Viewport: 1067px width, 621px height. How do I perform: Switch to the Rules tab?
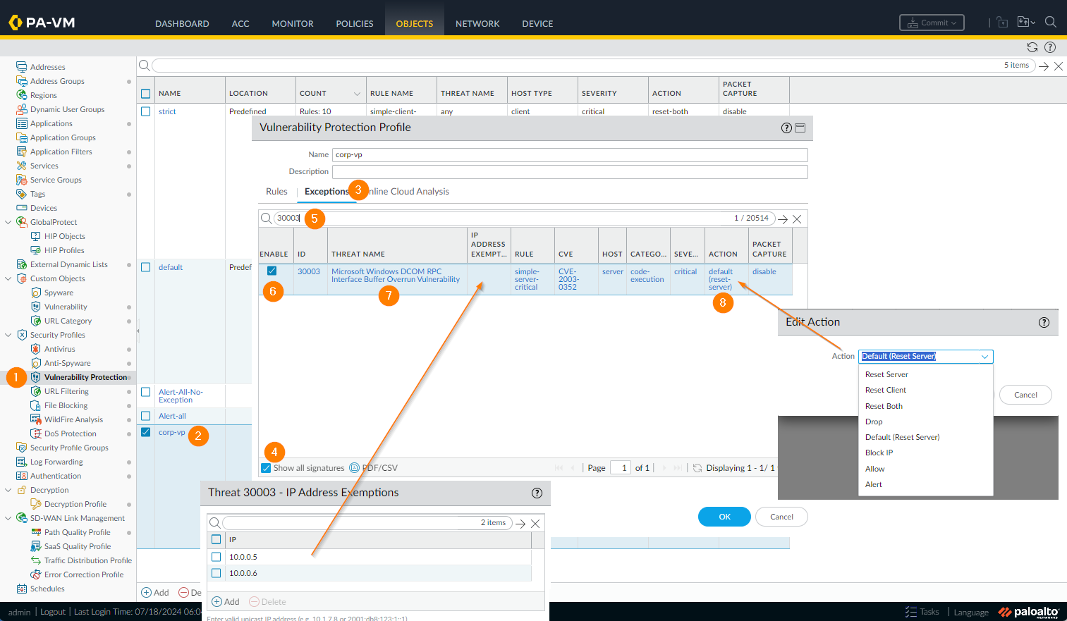coord(276,192)
